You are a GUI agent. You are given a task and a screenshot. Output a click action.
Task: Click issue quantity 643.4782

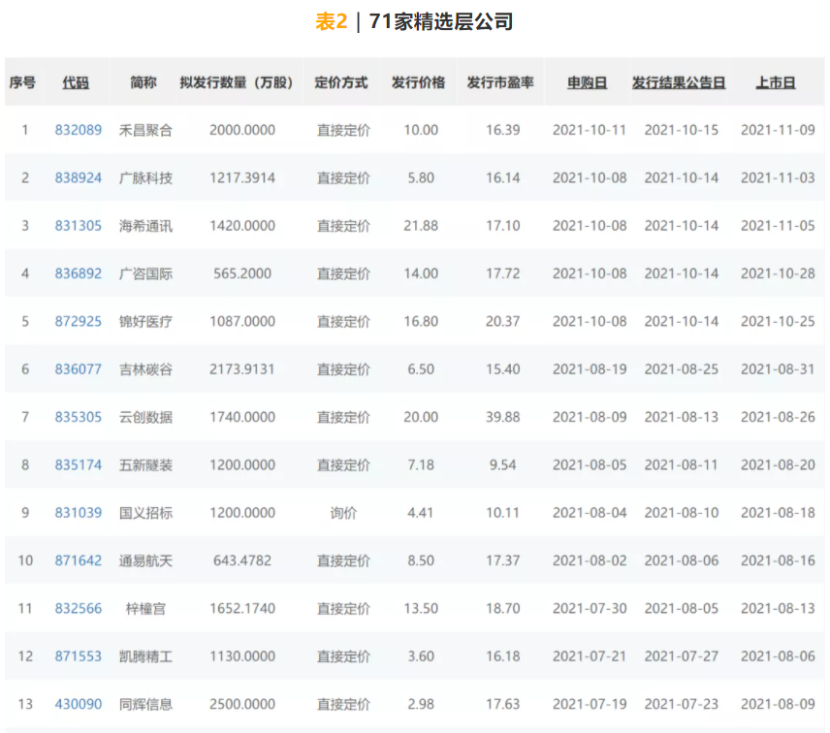(242, 560)
